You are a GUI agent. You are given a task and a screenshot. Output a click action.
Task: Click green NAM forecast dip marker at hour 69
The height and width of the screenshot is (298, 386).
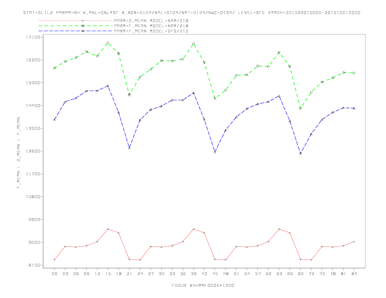tap(301, 109)
